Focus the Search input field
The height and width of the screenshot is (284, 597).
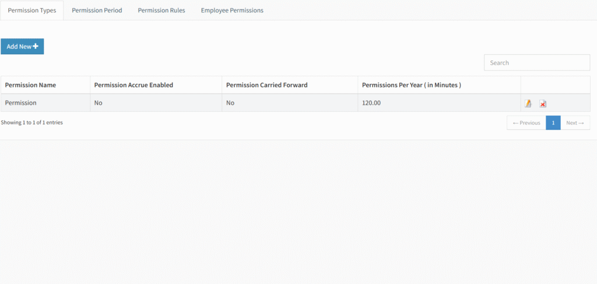pyautogui.click(x=537, y=62)
